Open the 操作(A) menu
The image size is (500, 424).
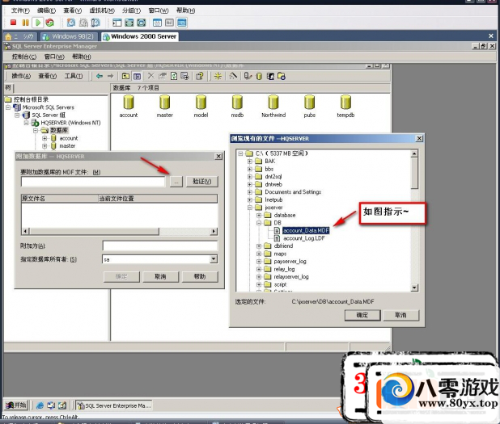pyautogui.click(x=21, y=76)
